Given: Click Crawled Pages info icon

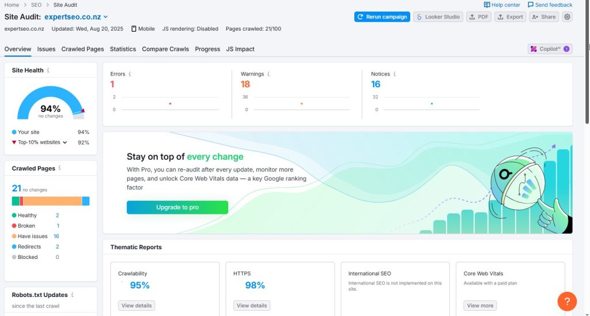Looking at the screenshot, I should (60, 168).
